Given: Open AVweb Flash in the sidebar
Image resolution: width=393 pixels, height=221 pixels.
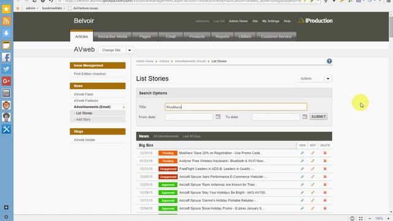Looking at the screenshot, I should [84, 94].
